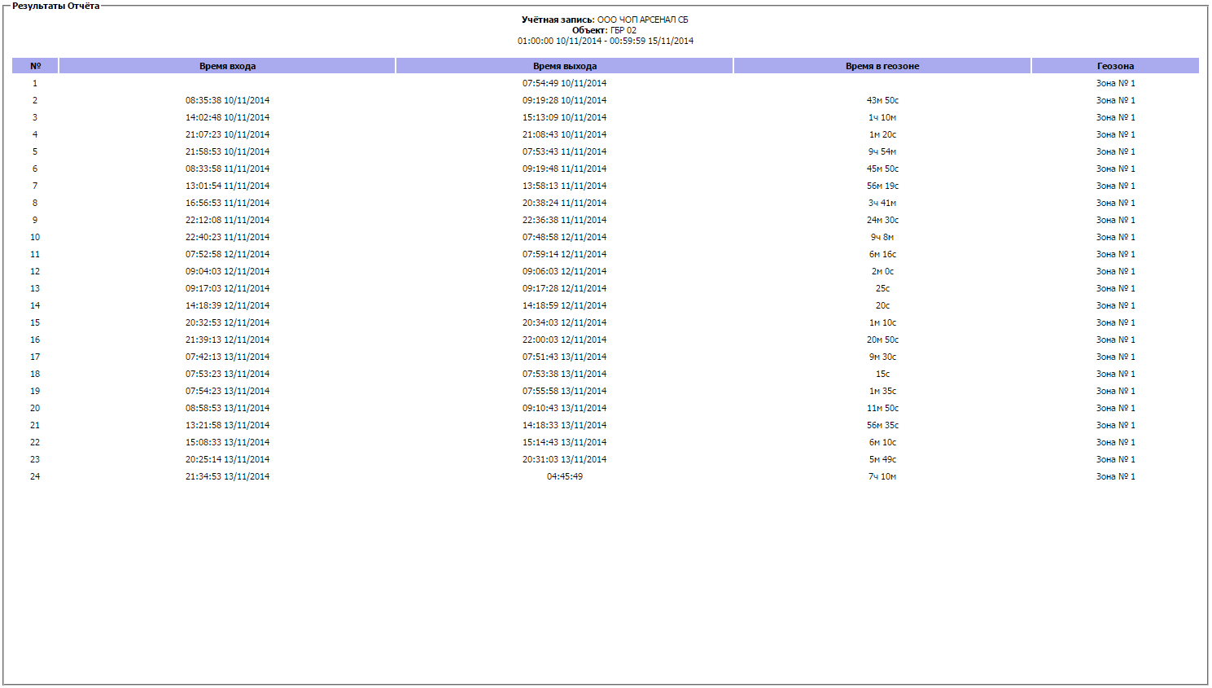Select duration cell 45м 50с
Screen dimensions: 1212x688
pyautogui.click(x=882, y=169)
